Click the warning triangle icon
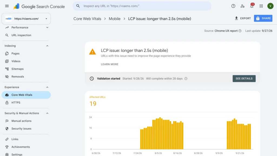 coord(93,52)
